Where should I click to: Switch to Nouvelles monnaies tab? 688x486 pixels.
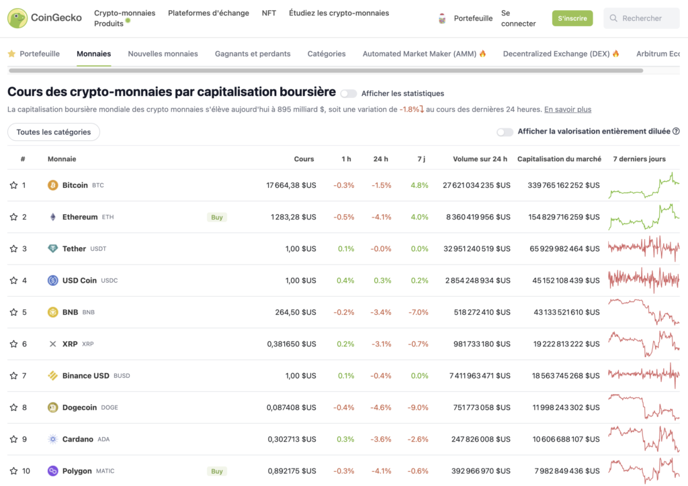[x=163, y=54]
